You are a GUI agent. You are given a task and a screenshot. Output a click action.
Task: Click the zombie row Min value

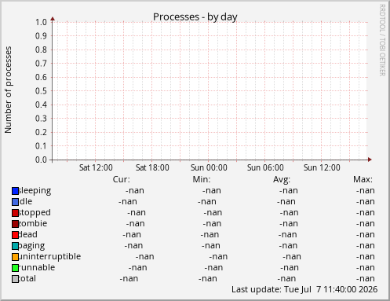coord(212,224)
